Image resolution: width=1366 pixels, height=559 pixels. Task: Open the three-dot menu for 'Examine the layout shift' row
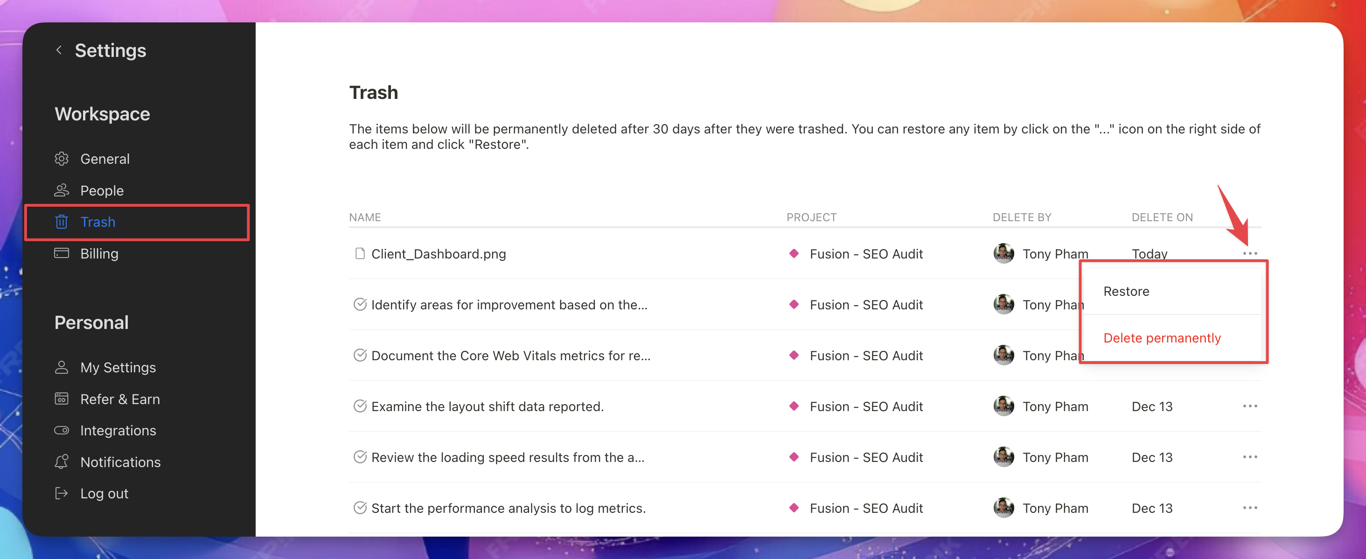(1249, 406)
